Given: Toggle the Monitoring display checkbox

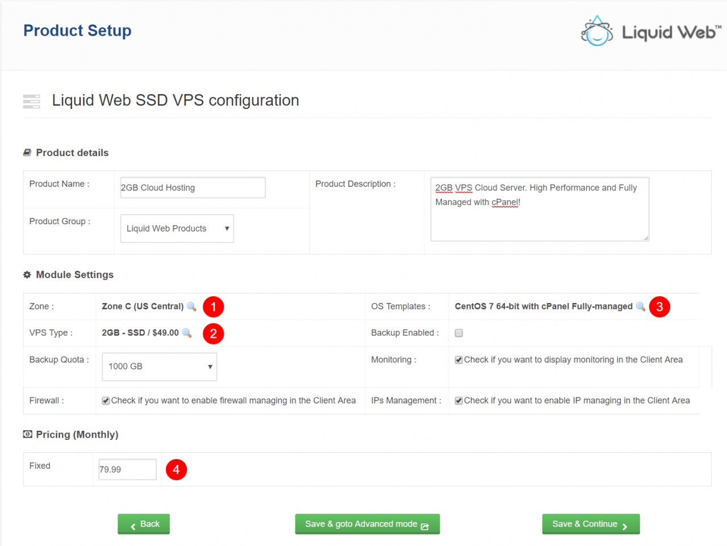Looking at the screenshot, I should coord(459,360).
